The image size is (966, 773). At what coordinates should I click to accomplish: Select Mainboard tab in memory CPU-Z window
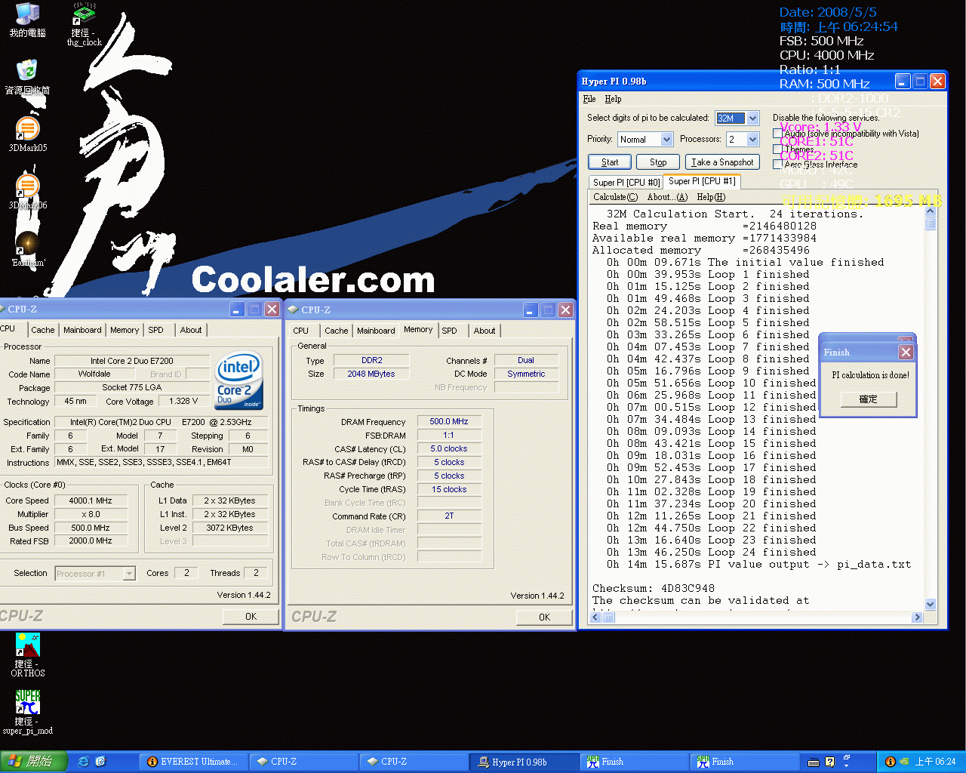pos(376,331)
